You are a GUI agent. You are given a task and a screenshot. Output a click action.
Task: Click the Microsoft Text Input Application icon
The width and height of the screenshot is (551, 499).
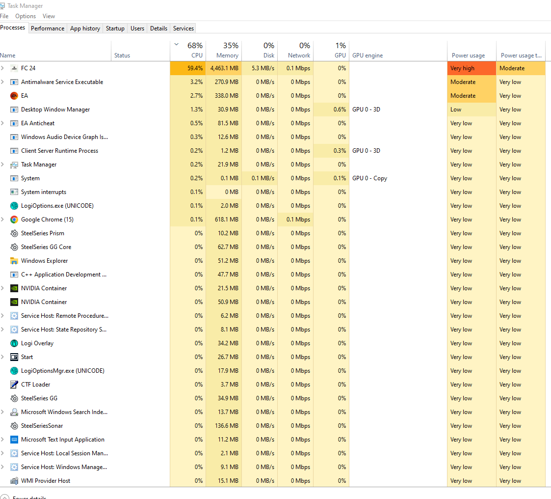(x=14, y=439)
